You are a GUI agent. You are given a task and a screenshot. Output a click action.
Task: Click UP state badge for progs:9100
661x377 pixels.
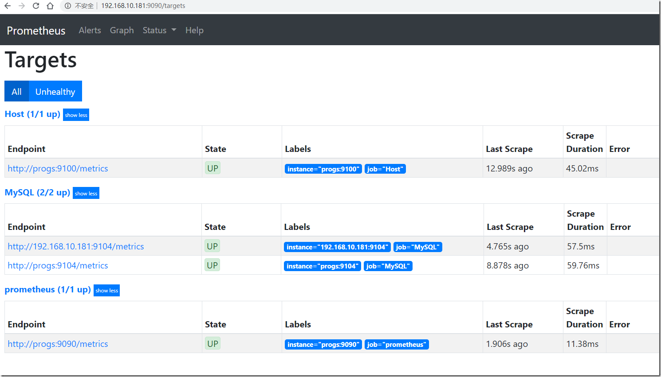pyautogui.click(x=212, y=168)
